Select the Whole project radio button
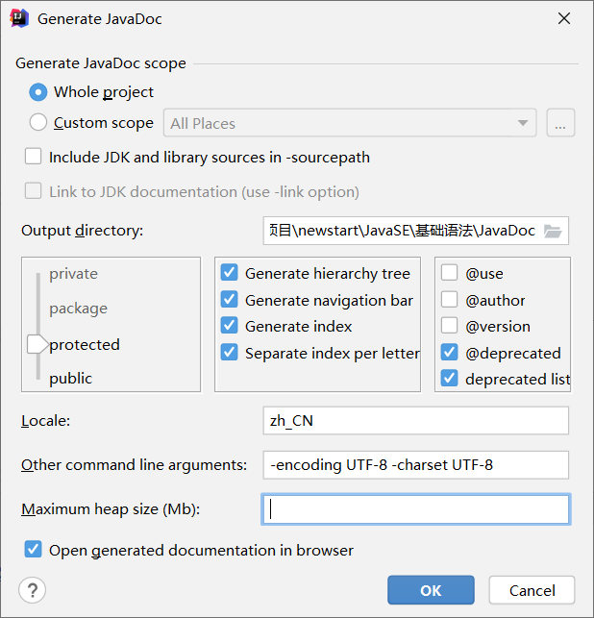Image resolution: width=594 pixels, height=618 pixels. 38,92
